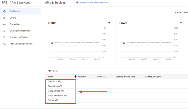The width and height of the screenshot is (188, 109).
Task: Select the 6 hours time range
Action: pyautogui.click(x=186, y=13)
